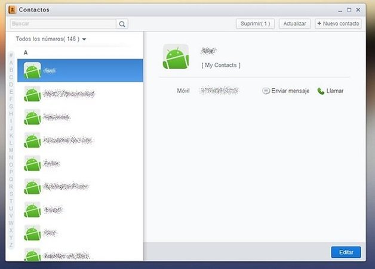
Task: Click the blurred mobile number next to Móvil
Action: coord(219,91)
